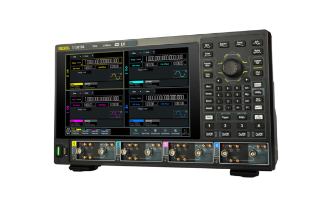This screenshot has height=214, width=321.
Task: Select the Pulse waveform key
Action: [208, 54]
